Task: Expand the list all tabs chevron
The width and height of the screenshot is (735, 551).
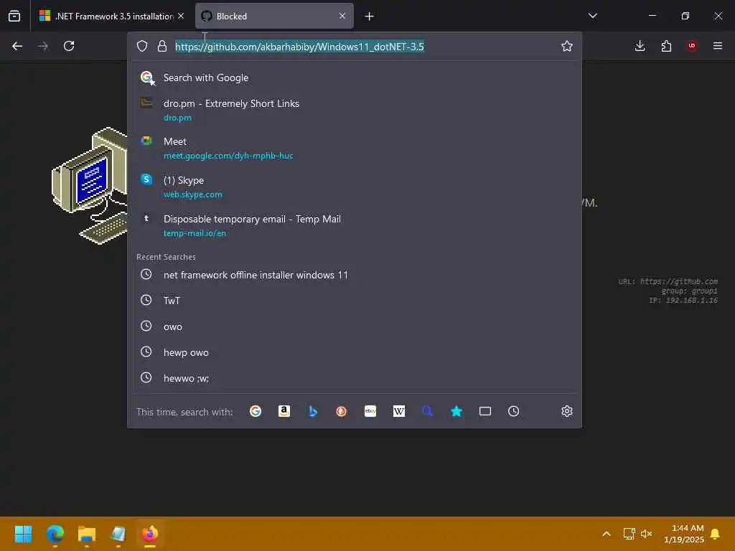Action: point(592,16)
